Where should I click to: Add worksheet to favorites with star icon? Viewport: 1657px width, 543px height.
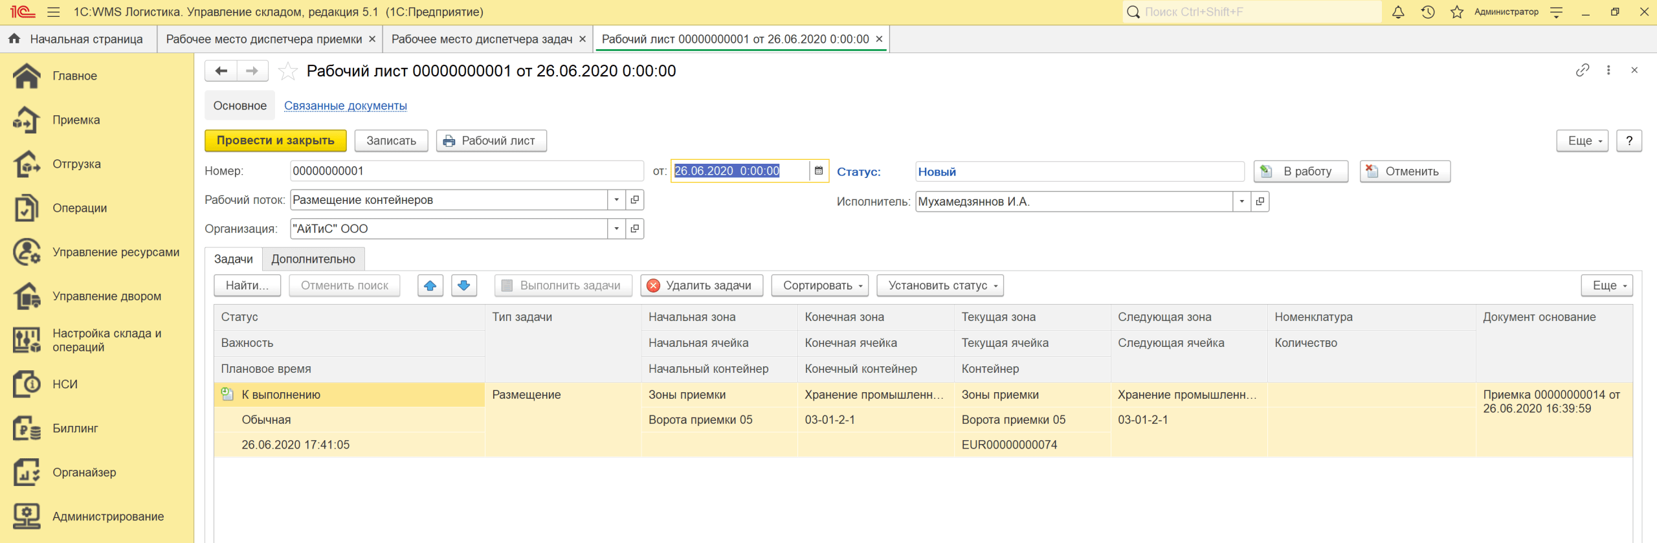tap(288, 71)
